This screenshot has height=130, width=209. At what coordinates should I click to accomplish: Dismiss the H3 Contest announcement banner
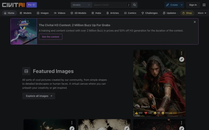click(x=195, y=22)
